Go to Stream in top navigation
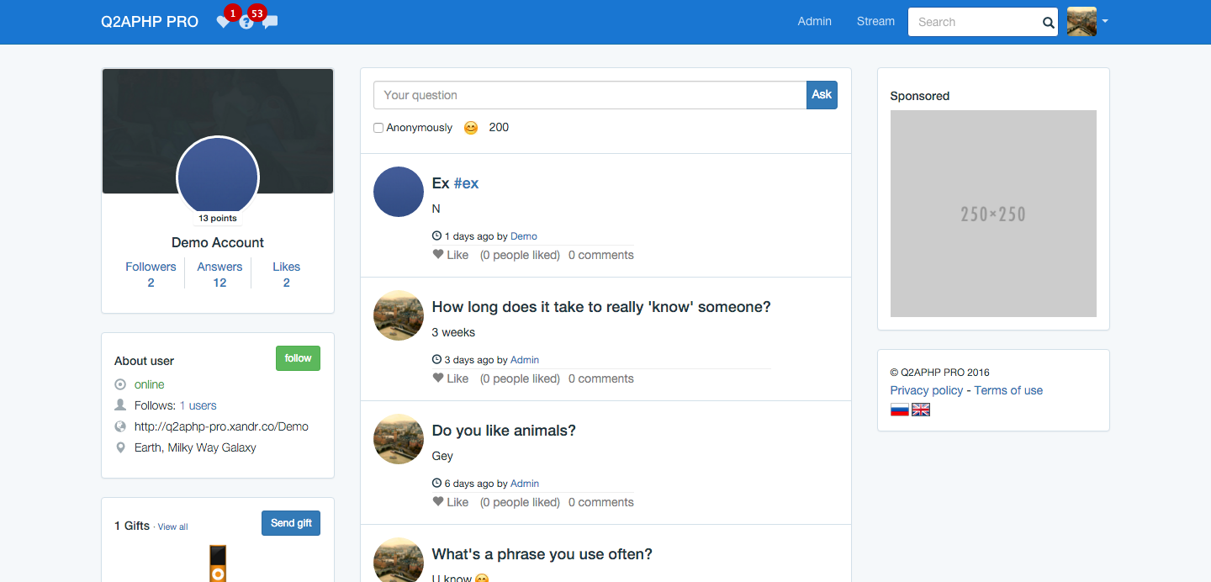 pos(875,22)
